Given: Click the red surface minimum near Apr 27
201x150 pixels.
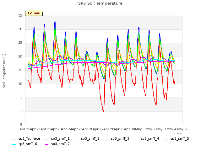Looking at the screenshot, I should coord(104,111).
